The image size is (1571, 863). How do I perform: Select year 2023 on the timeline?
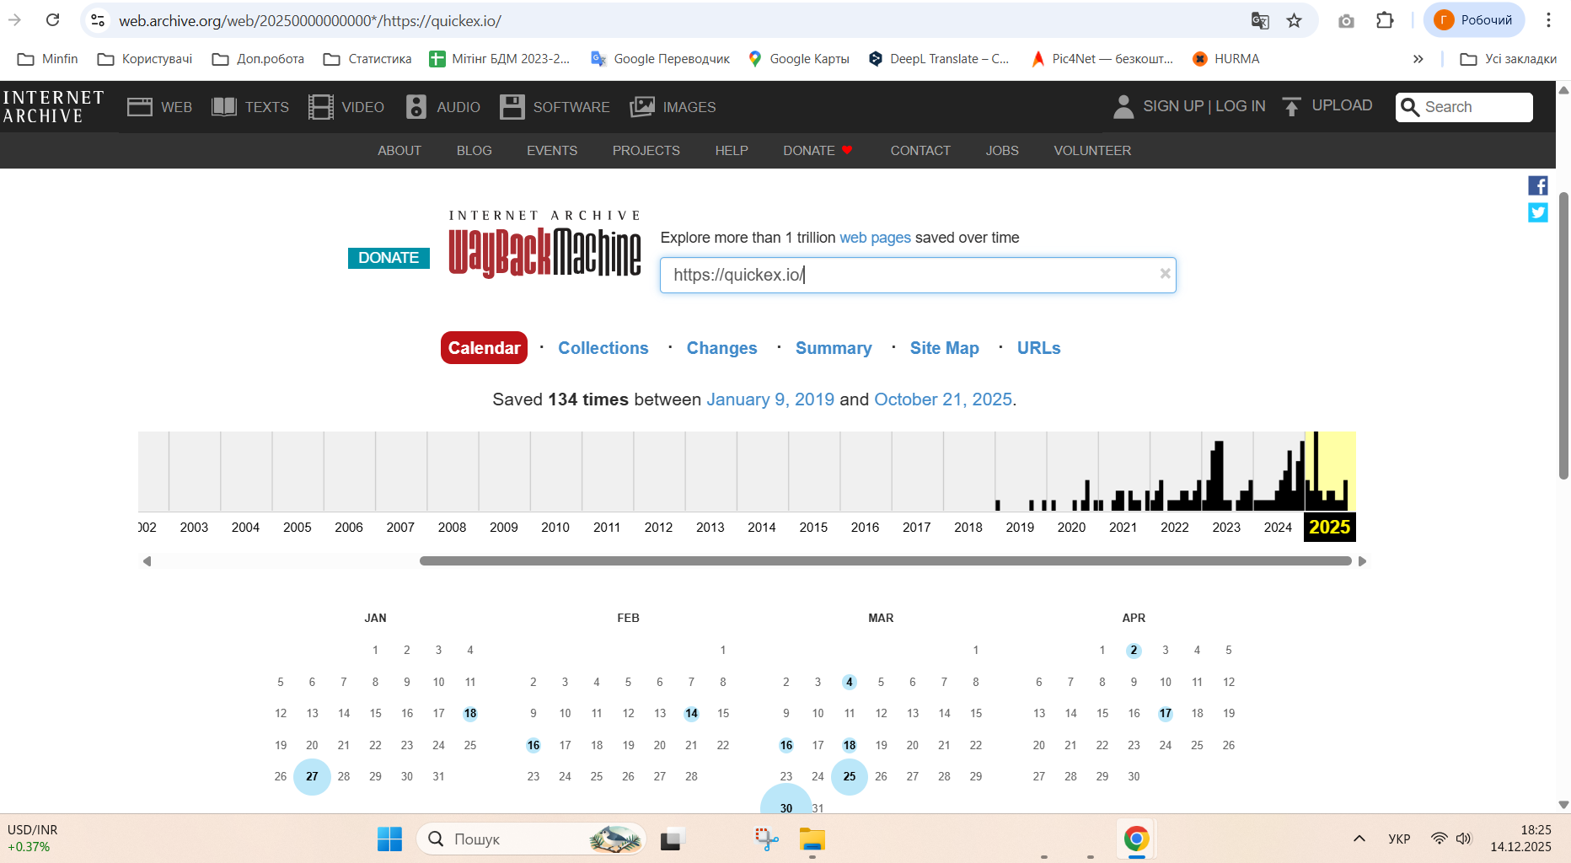[x=1226, y=528]
